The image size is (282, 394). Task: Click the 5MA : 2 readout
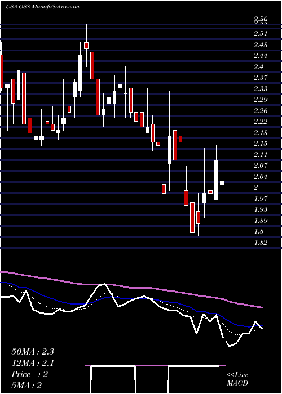(x=26, y=386)
